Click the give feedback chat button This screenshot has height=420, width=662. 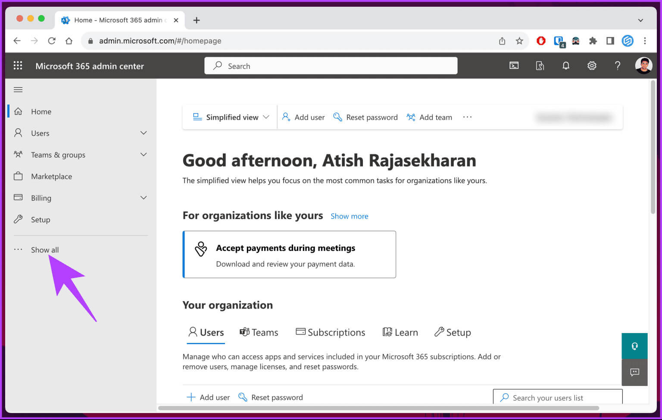[634, 372]
